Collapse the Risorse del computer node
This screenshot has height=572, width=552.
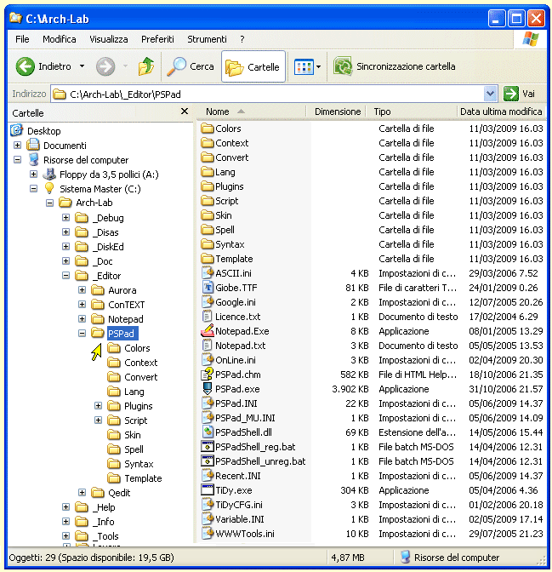pos(17,159)
